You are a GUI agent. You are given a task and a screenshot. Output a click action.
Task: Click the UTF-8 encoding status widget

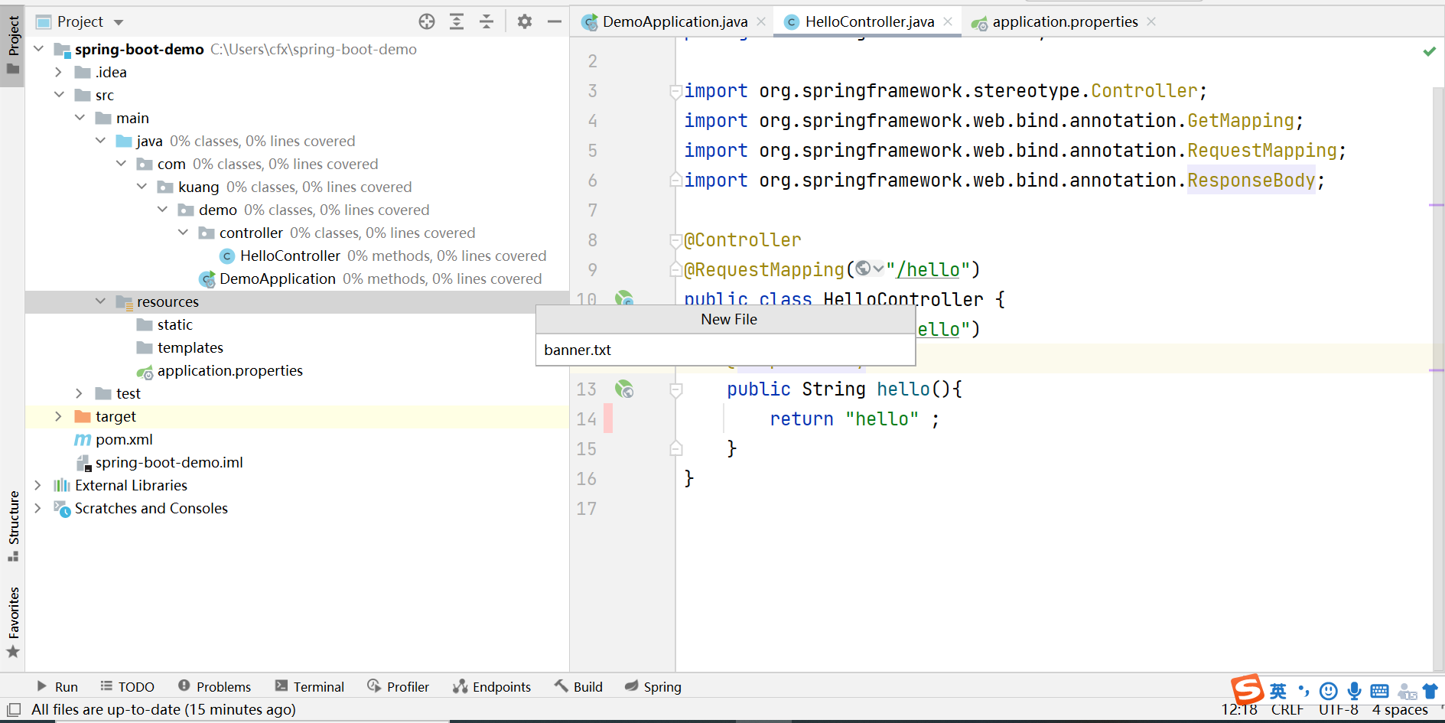(1339, 710)
